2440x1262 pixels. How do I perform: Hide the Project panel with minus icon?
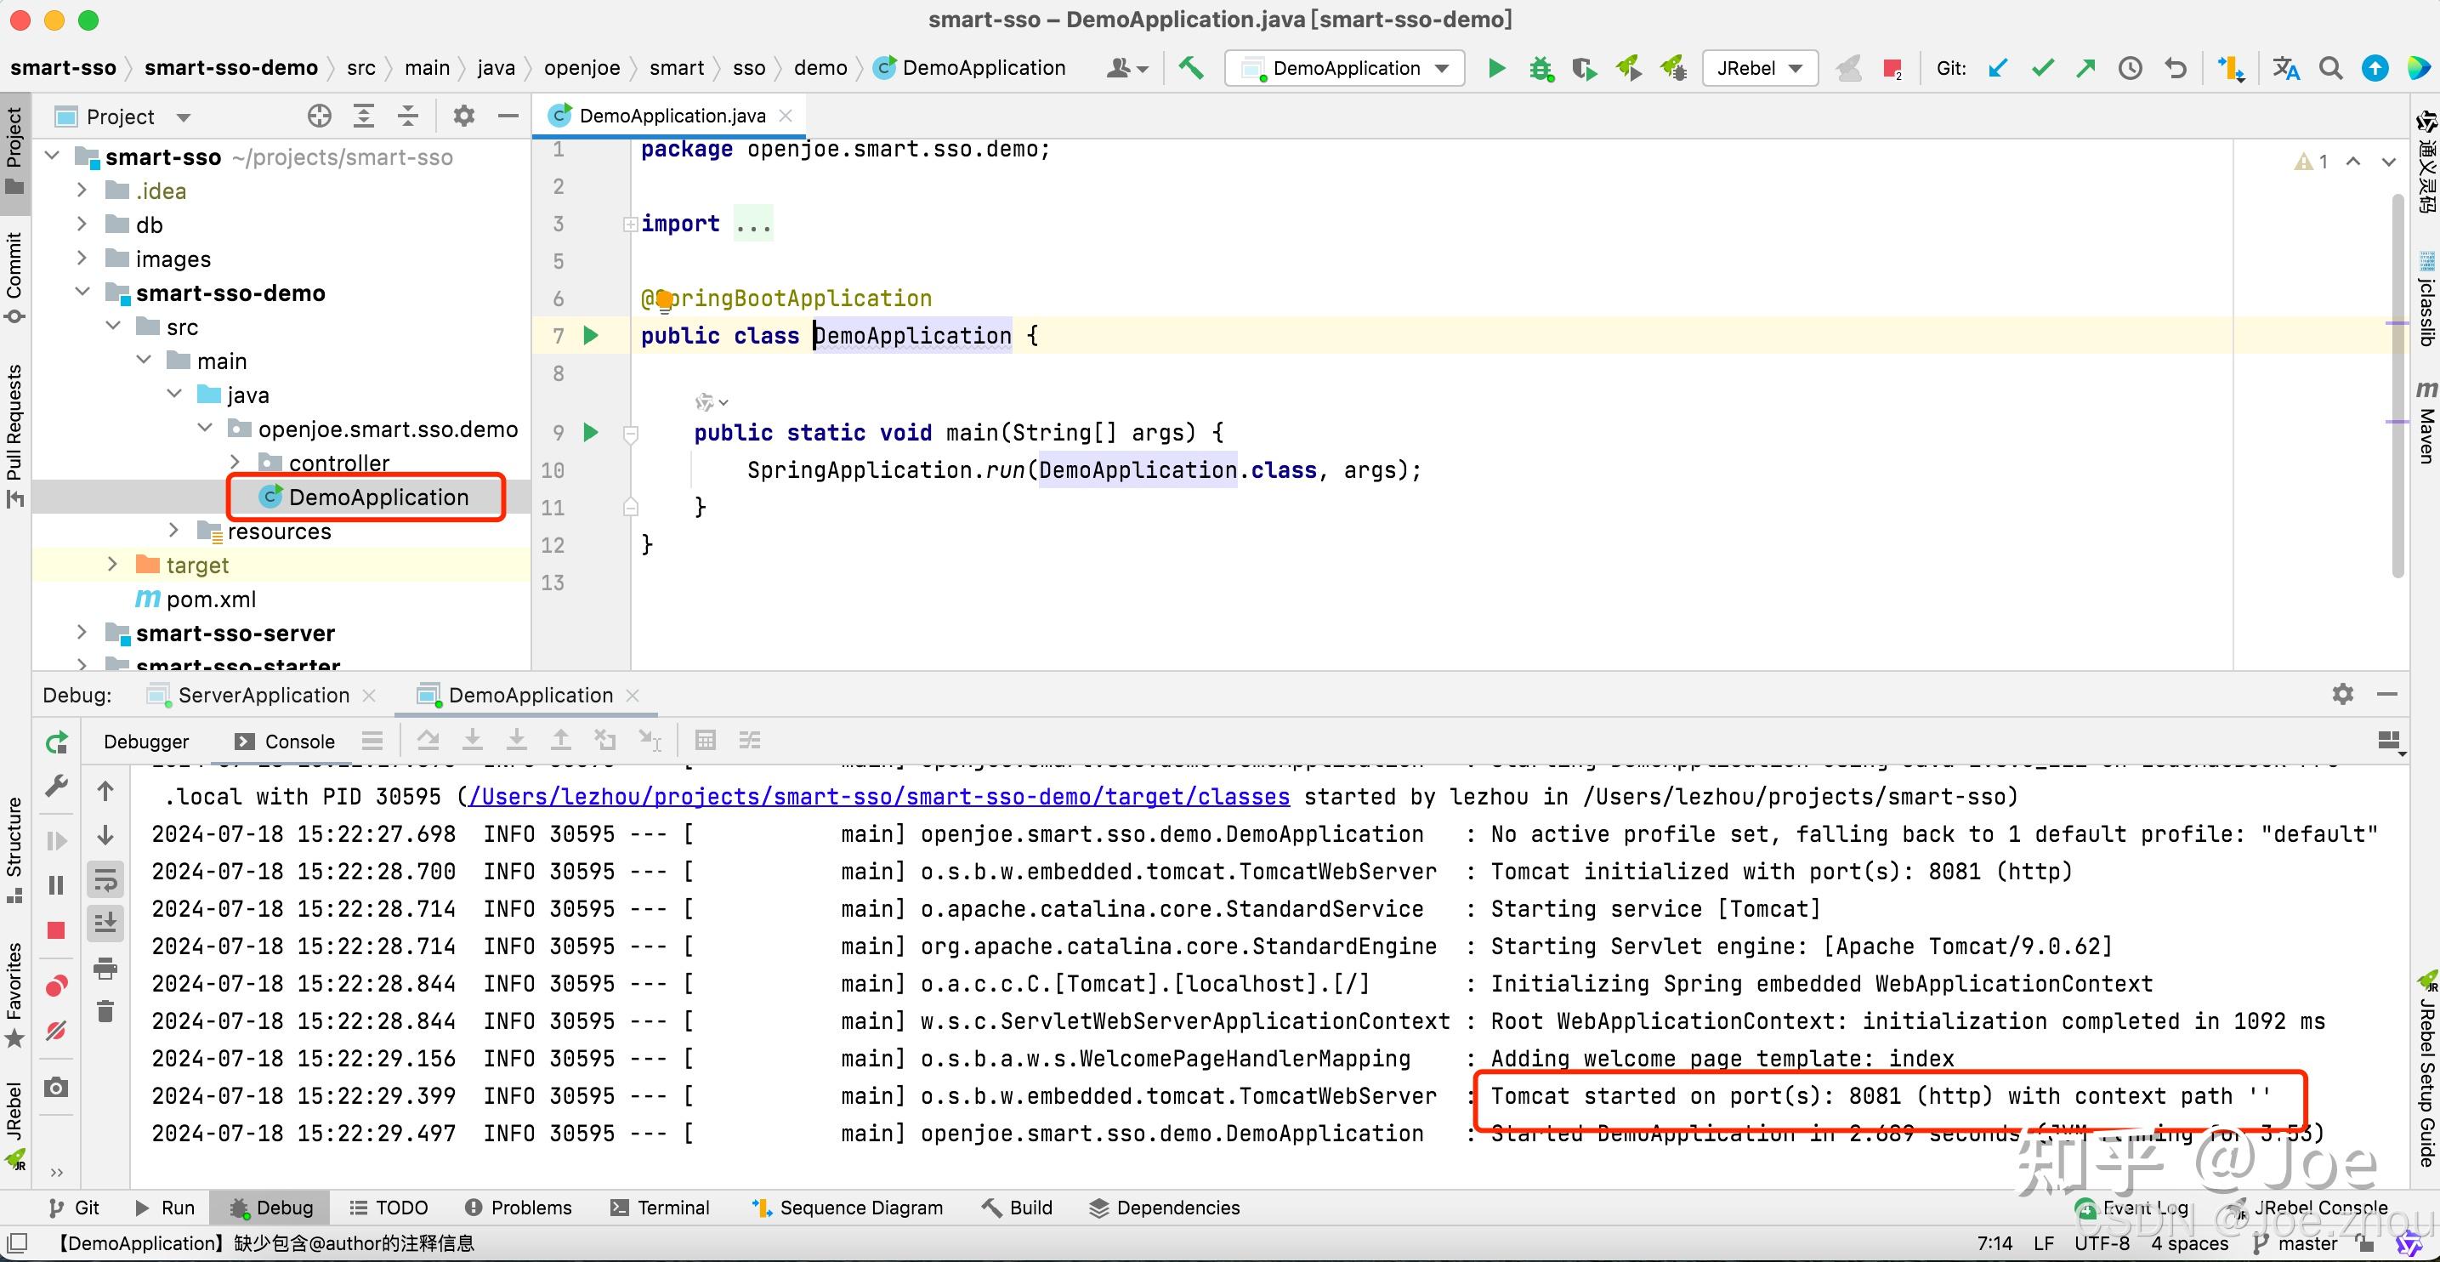[x=508, y=117]
